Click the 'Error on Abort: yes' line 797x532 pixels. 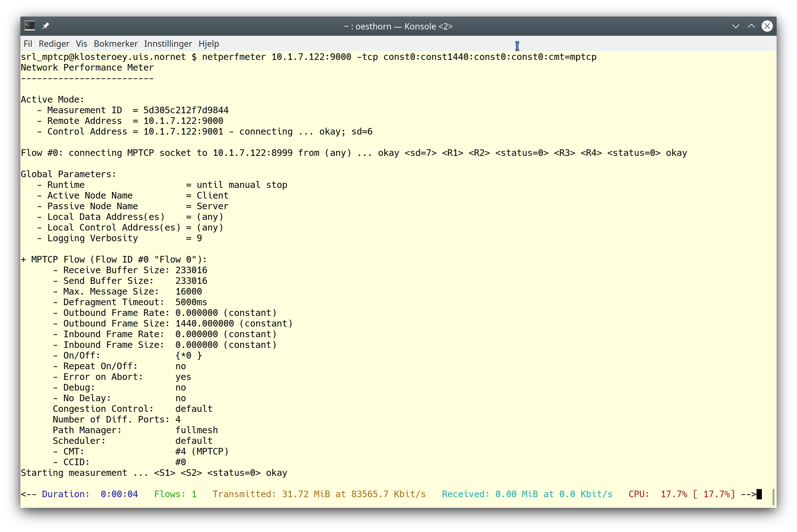[x=122, y=377]
